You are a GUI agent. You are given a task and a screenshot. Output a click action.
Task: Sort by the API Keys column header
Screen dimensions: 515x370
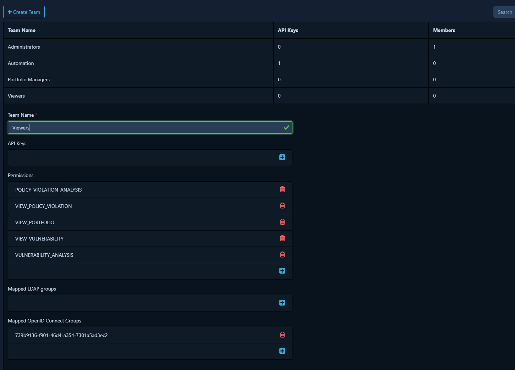pos(288,30)
